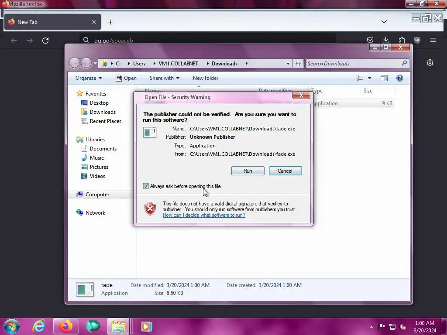Click the fade thumbnail in details pane
This screenshot has height=335, width=447.
85,289
